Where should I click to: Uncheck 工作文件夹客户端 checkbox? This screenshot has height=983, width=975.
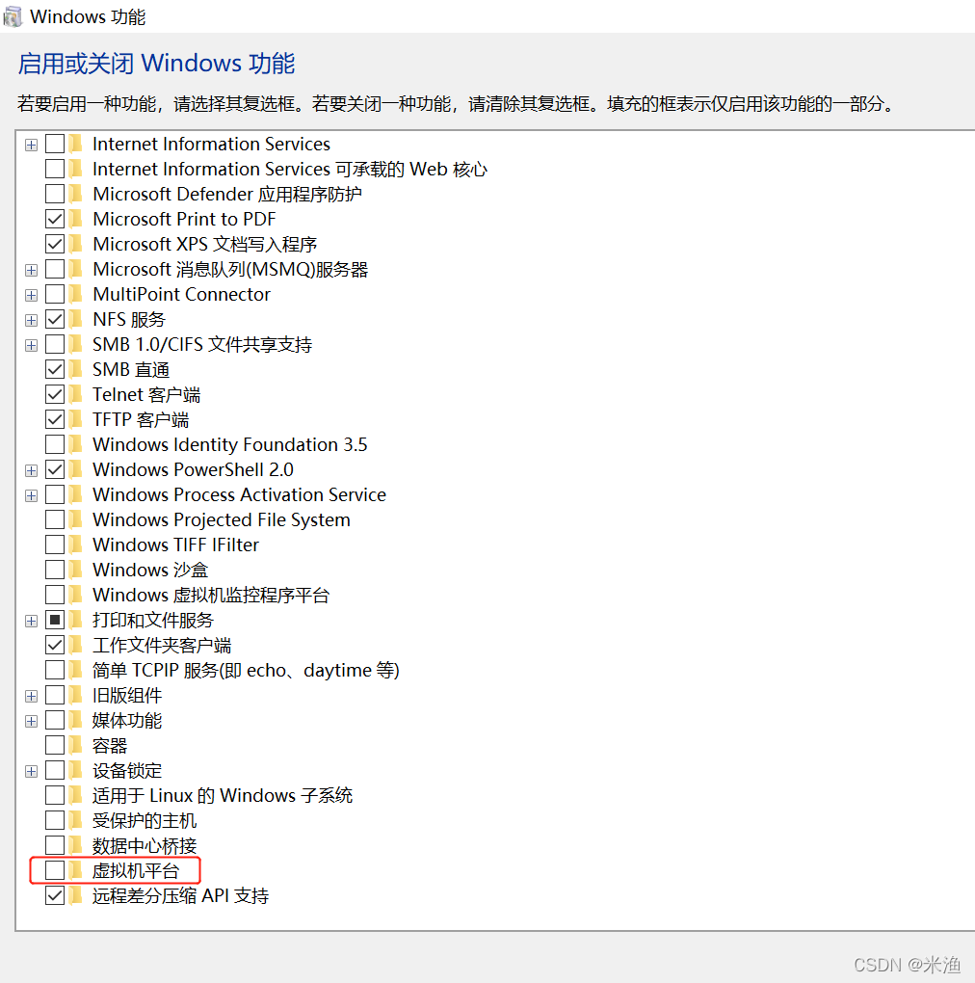[x=55, y=645]
